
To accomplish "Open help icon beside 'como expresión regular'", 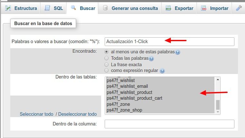I will coord(162,71).
